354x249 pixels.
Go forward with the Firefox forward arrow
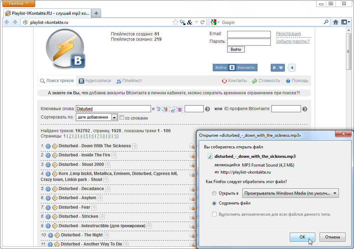tap(15, 22)
